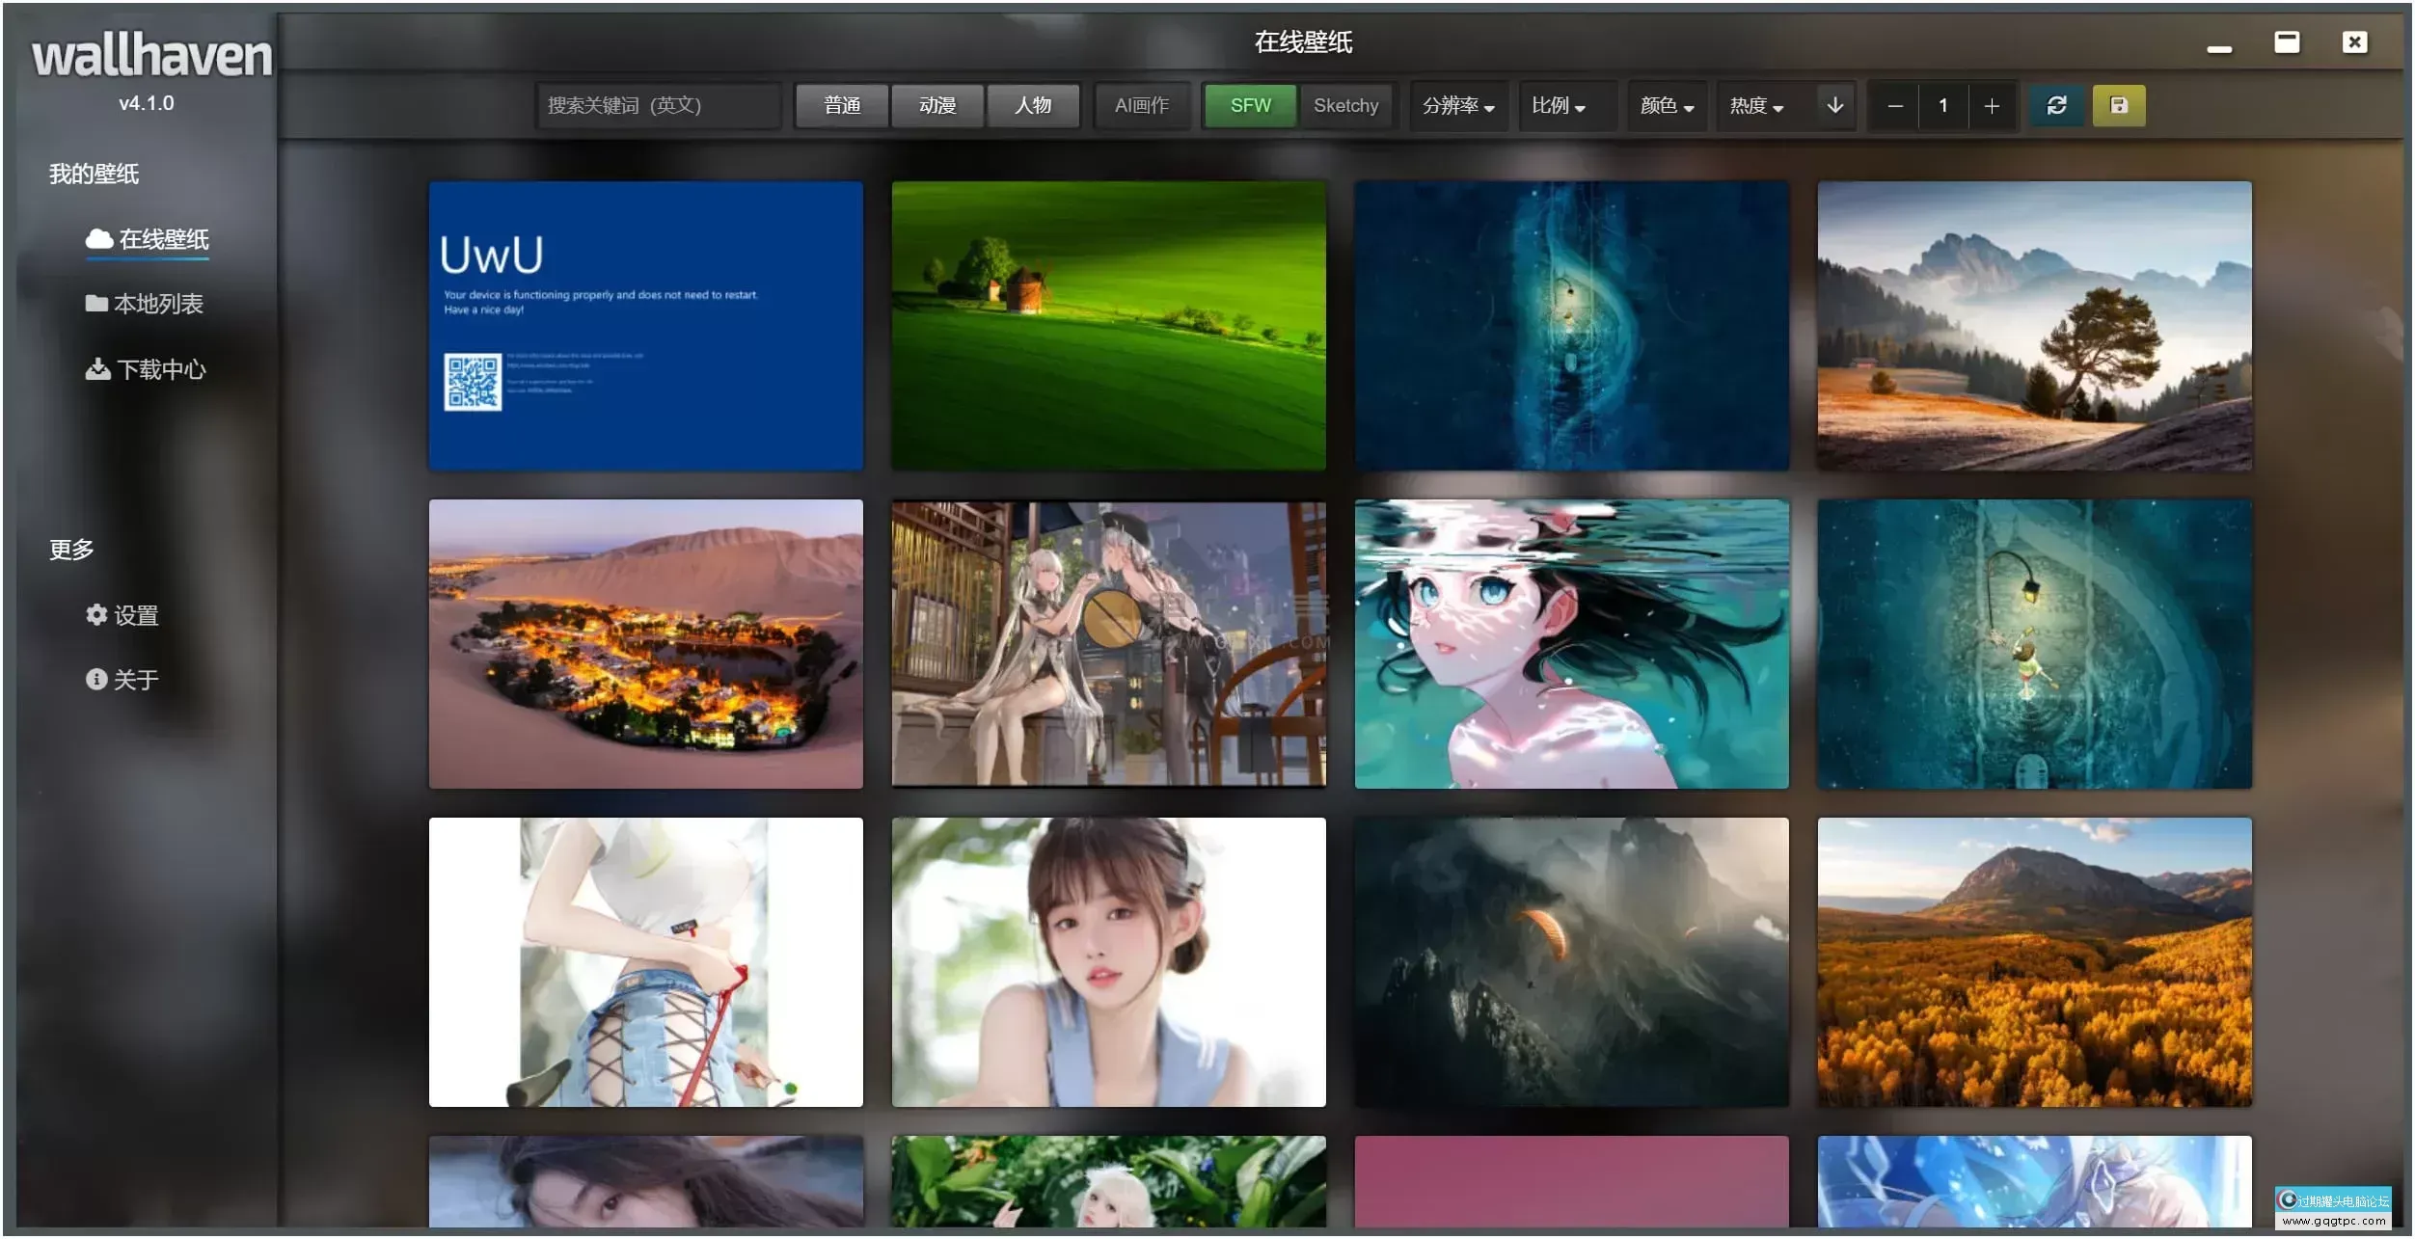Open the Color (颜色) dropdown

pyautogui.click(x=1667, y=105)
